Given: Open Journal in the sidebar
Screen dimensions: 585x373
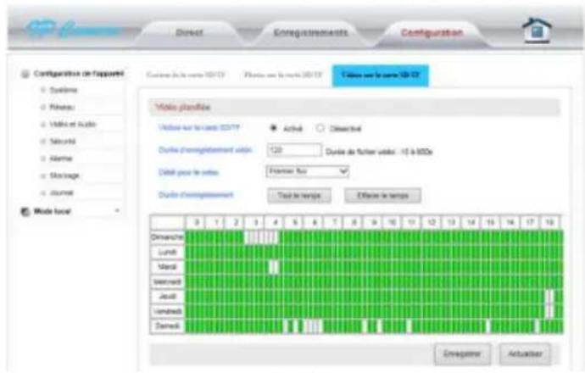Looking at the screenshot, I should coord(62,192).
